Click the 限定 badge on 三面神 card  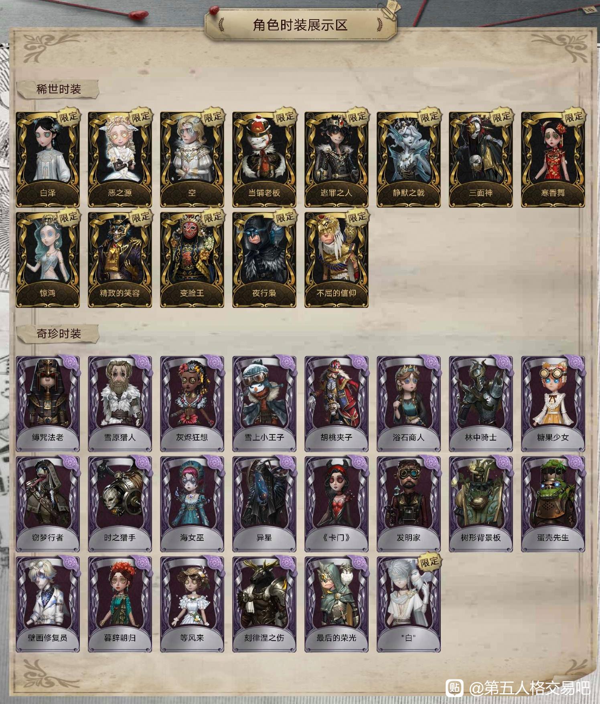[502, 117]
